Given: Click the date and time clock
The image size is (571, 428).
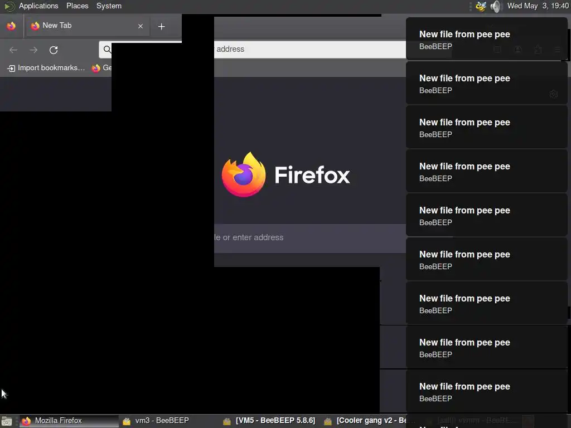Looking at the screenshot, I should 538,6.
